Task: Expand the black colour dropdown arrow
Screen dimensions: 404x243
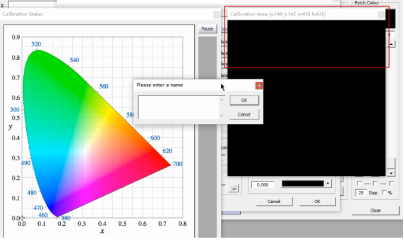Action: 328,184
